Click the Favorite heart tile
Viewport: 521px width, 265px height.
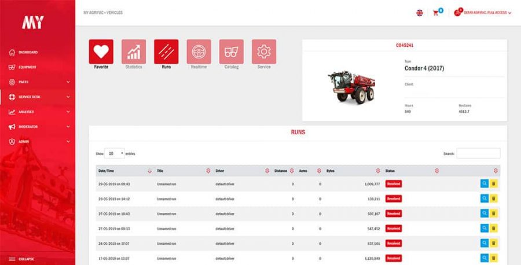(101, 51)
